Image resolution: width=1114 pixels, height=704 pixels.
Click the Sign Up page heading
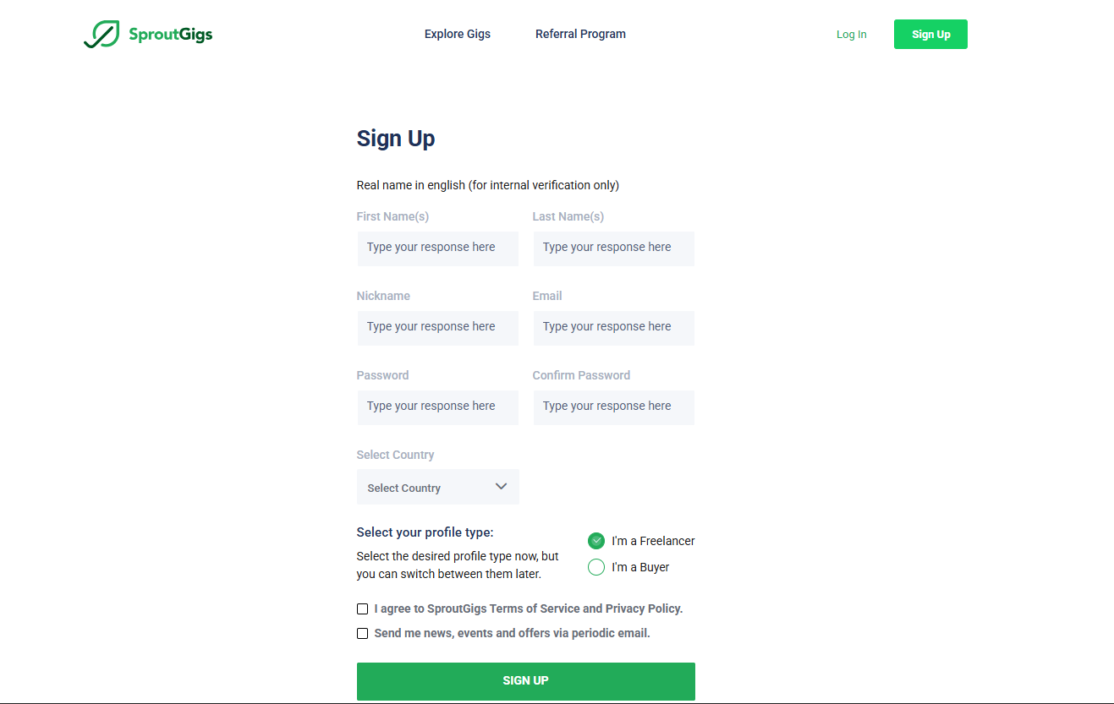(x=396, y=139)
